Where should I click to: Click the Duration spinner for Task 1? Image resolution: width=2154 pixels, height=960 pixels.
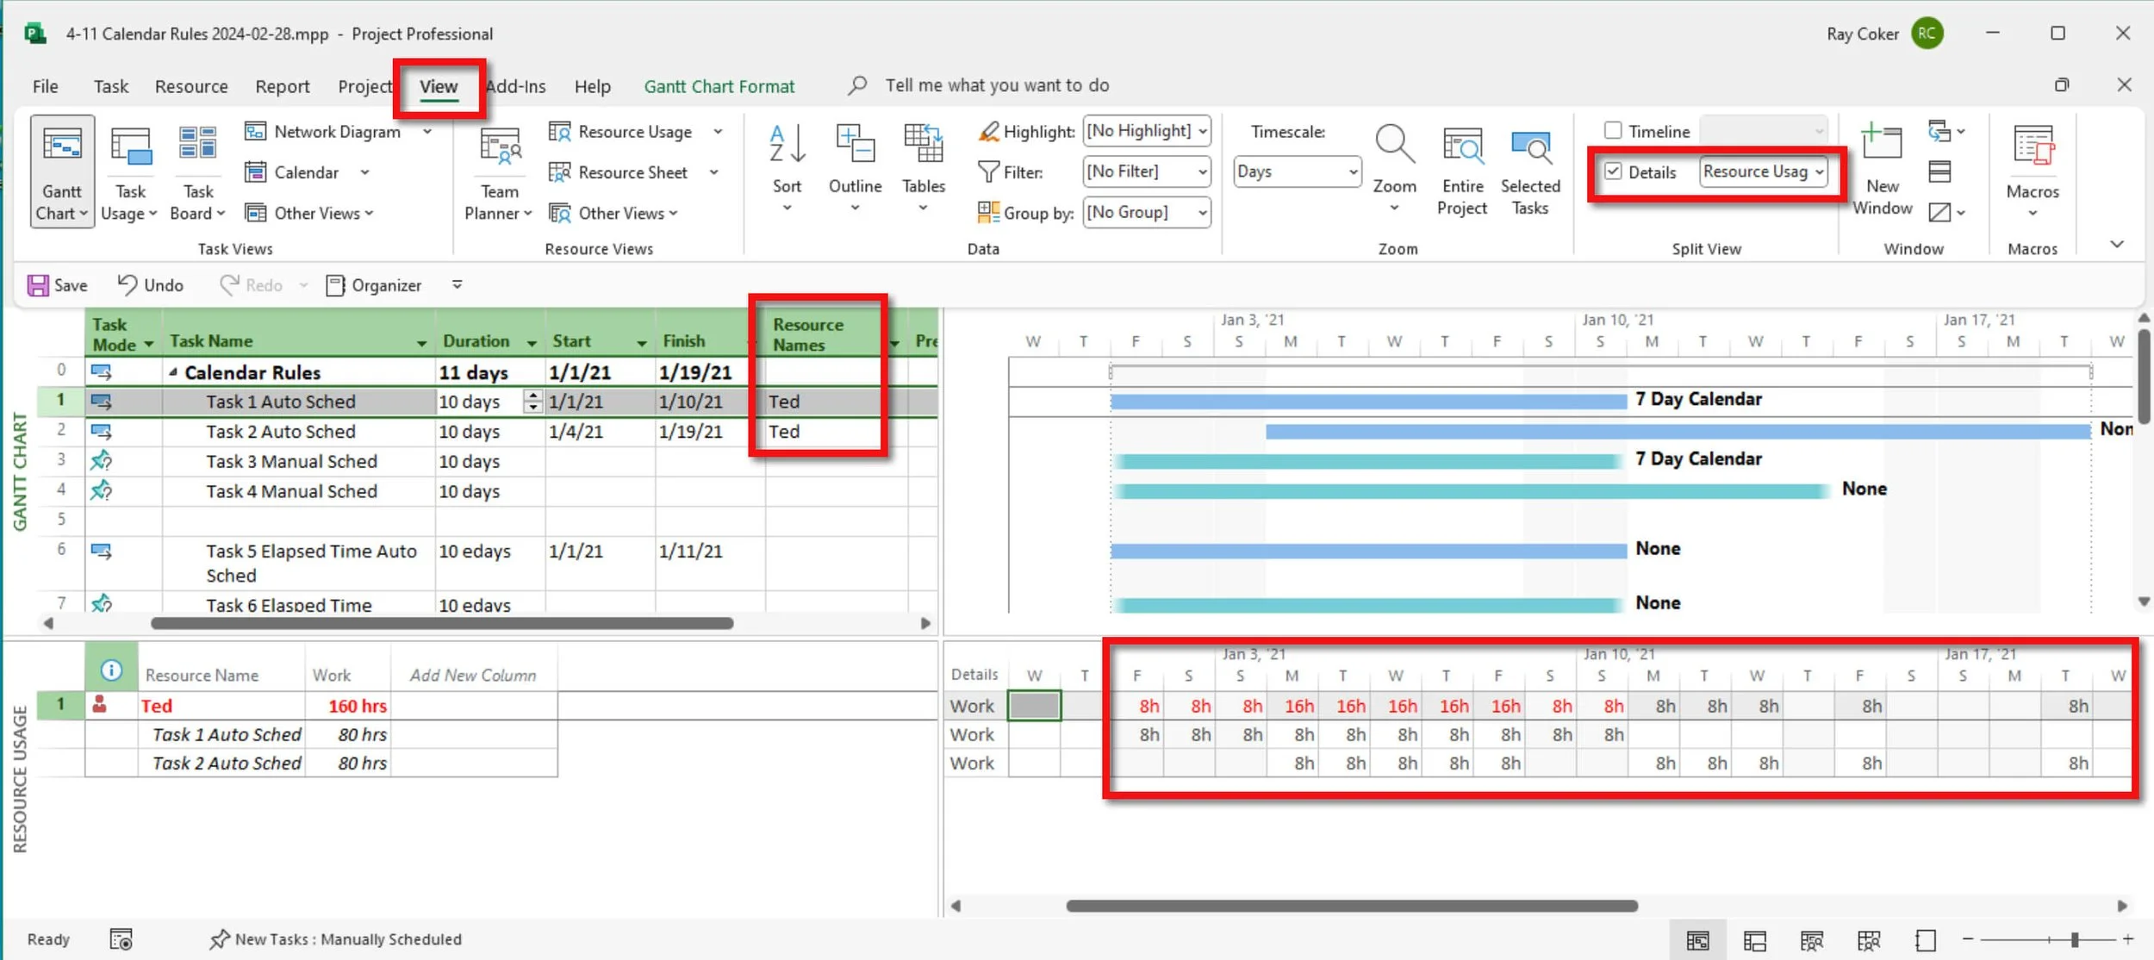tap(532, 402)
